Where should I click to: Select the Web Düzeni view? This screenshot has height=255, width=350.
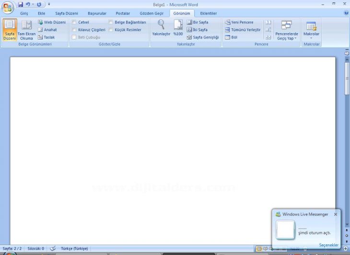(52, 22)
